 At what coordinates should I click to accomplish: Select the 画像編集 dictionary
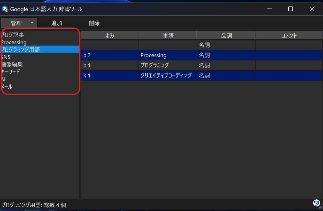[40, 64]
